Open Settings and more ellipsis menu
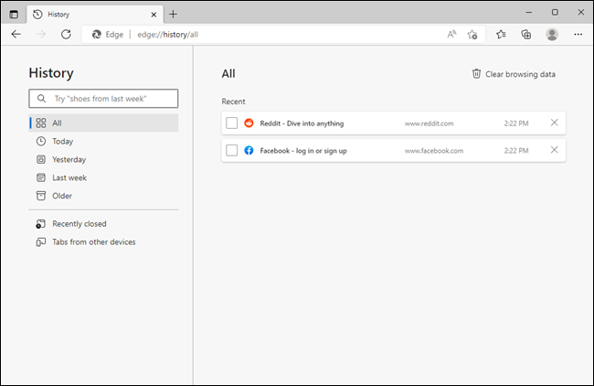Screen dimensions: 594x386 tap(578, 35)
